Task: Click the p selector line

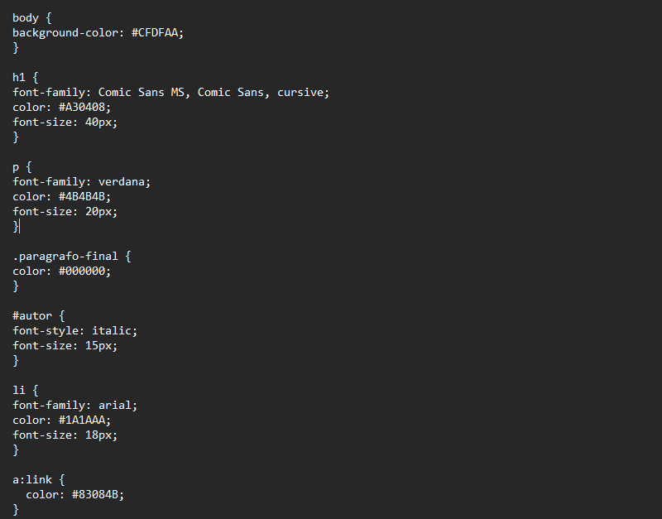Action: coord(22,167)
